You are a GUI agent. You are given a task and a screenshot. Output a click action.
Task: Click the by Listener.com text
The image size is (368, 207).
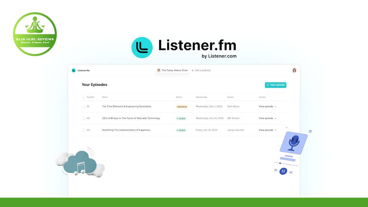219,56
